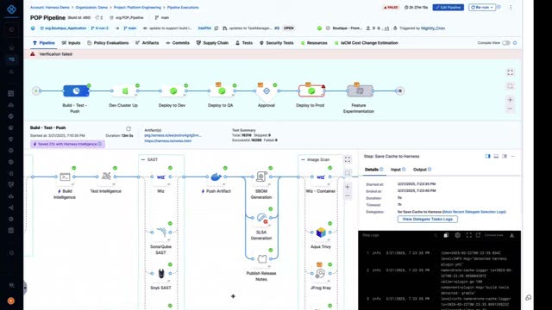This screenshot has width=552, height=310.
Task: Click the user avatar at sidebar bottom
Action: point(11,301)
